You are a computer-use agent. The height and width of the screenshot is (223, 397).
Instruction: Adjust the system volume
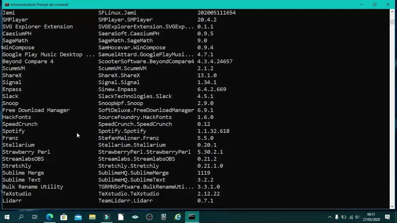point(357,217)
